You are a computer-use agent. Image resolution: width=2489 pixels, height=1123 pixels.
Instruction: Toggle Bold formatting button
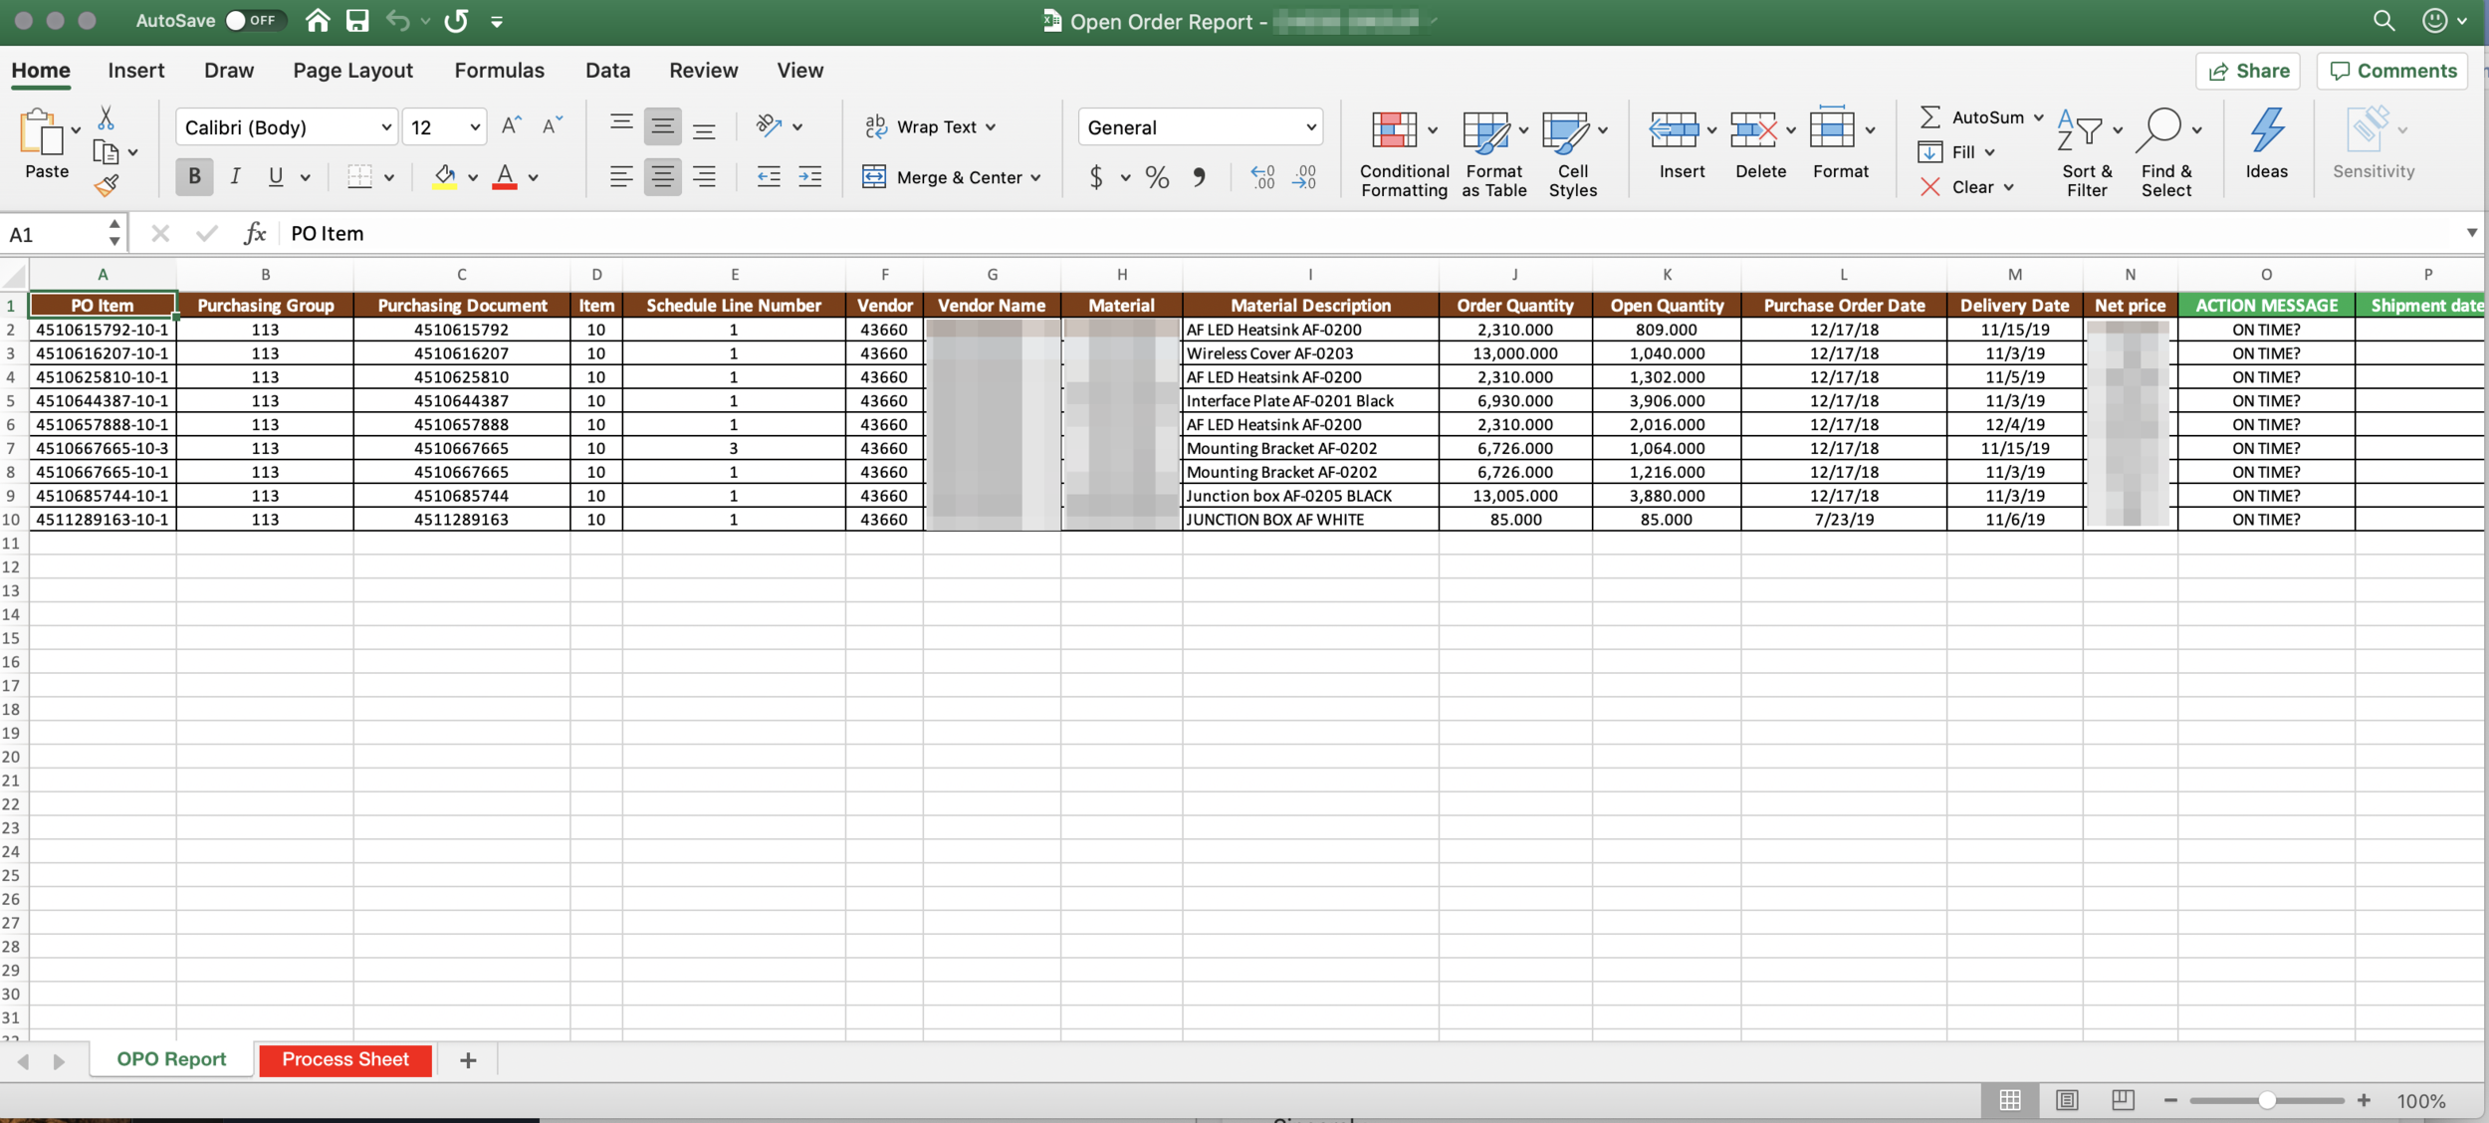tap(194, 177)
